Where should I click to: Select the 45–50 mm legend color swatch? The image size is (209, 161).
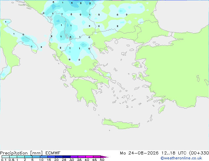97,157
